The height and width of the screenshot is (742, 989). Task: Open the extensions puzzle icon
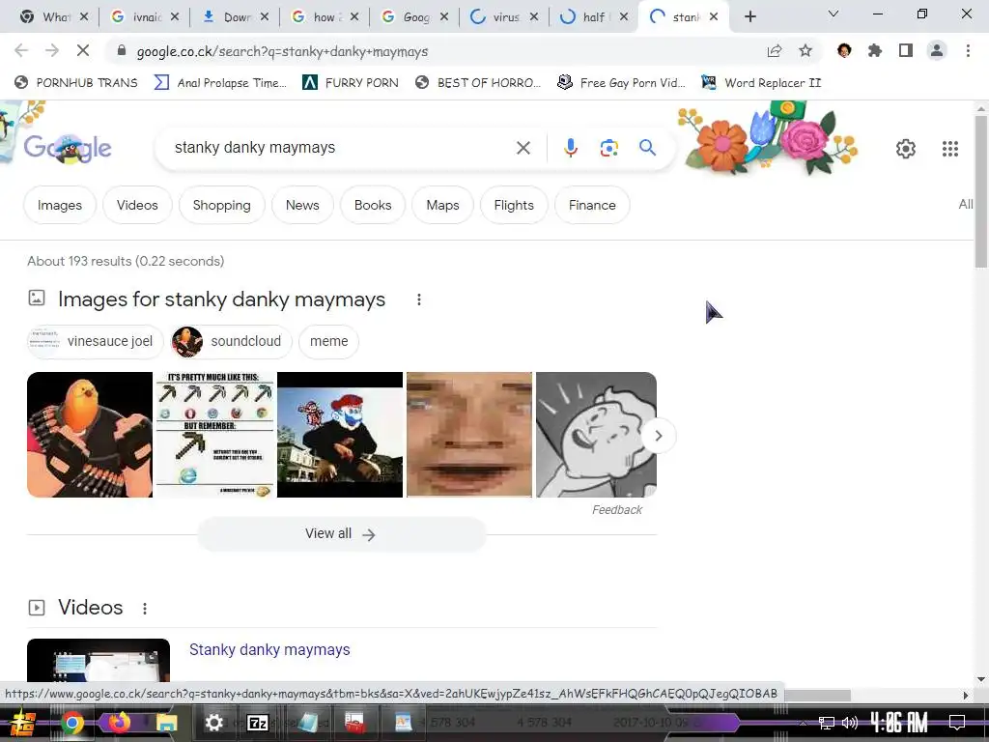tap(875, 51)
